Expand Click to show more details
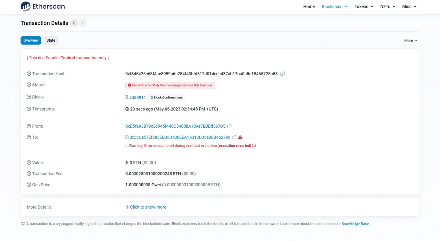Image resolution: width=440 pixels, height=241 pixels. (146, 207)
